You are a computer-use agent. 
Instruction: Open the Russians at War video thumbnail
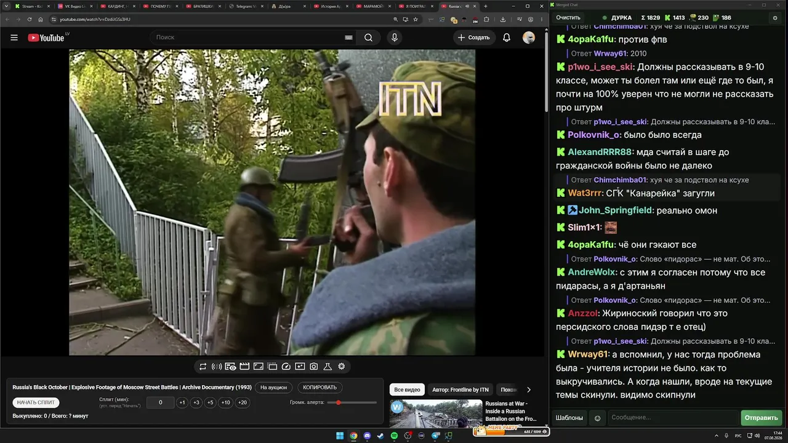[436, 413]
